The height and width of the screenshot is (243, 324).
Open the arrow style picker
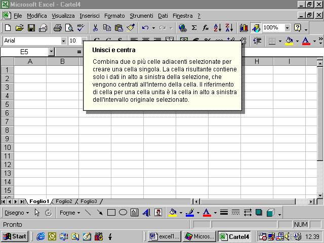[x=248, y=213]
